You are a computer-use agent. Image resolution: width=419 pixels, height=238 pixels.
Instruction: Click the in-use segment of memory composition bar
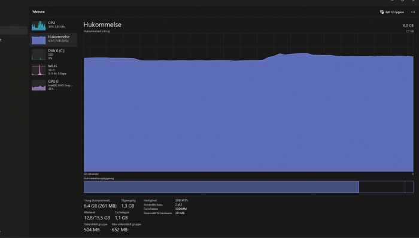coord(221,187)
